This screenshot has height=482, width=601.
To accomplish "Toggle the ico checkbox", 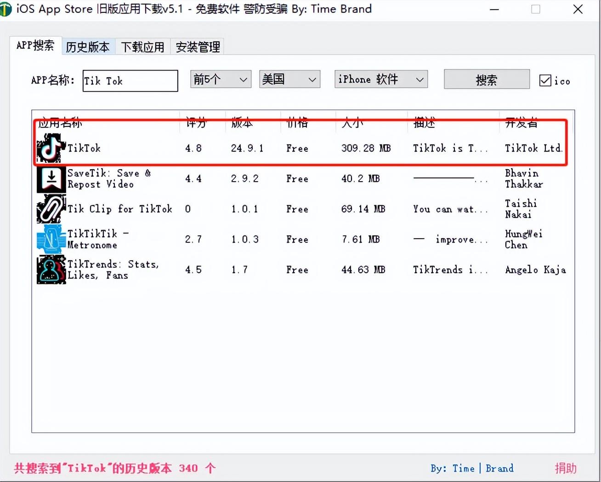I will point(545,80).
